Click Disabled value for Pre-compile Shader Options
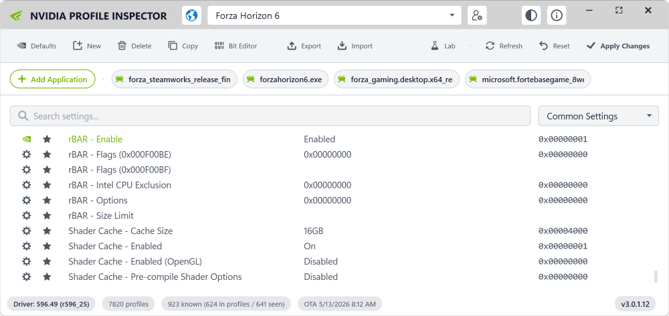 [x=321, y=277]
